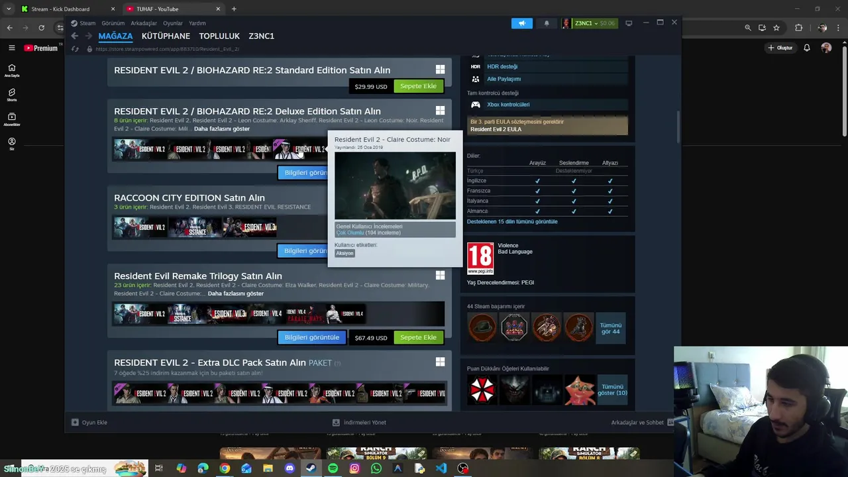Click the first hat achievement icon
848x477 pixels.
coord(482,327)
